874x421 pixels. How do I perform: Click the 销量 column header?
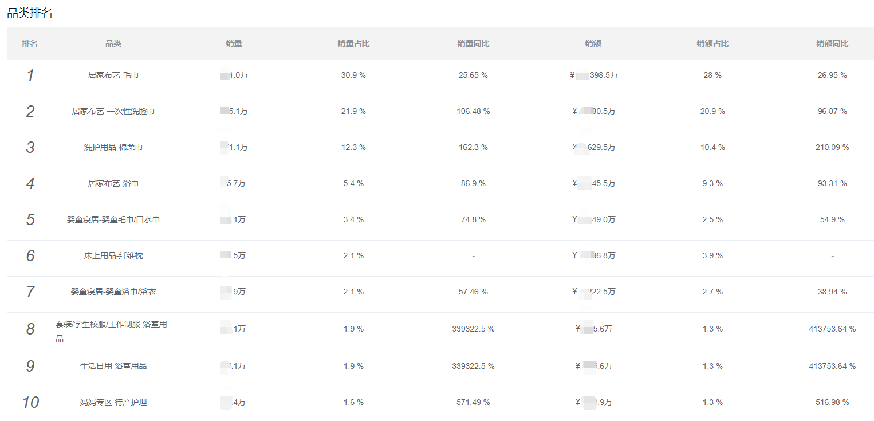234,44
